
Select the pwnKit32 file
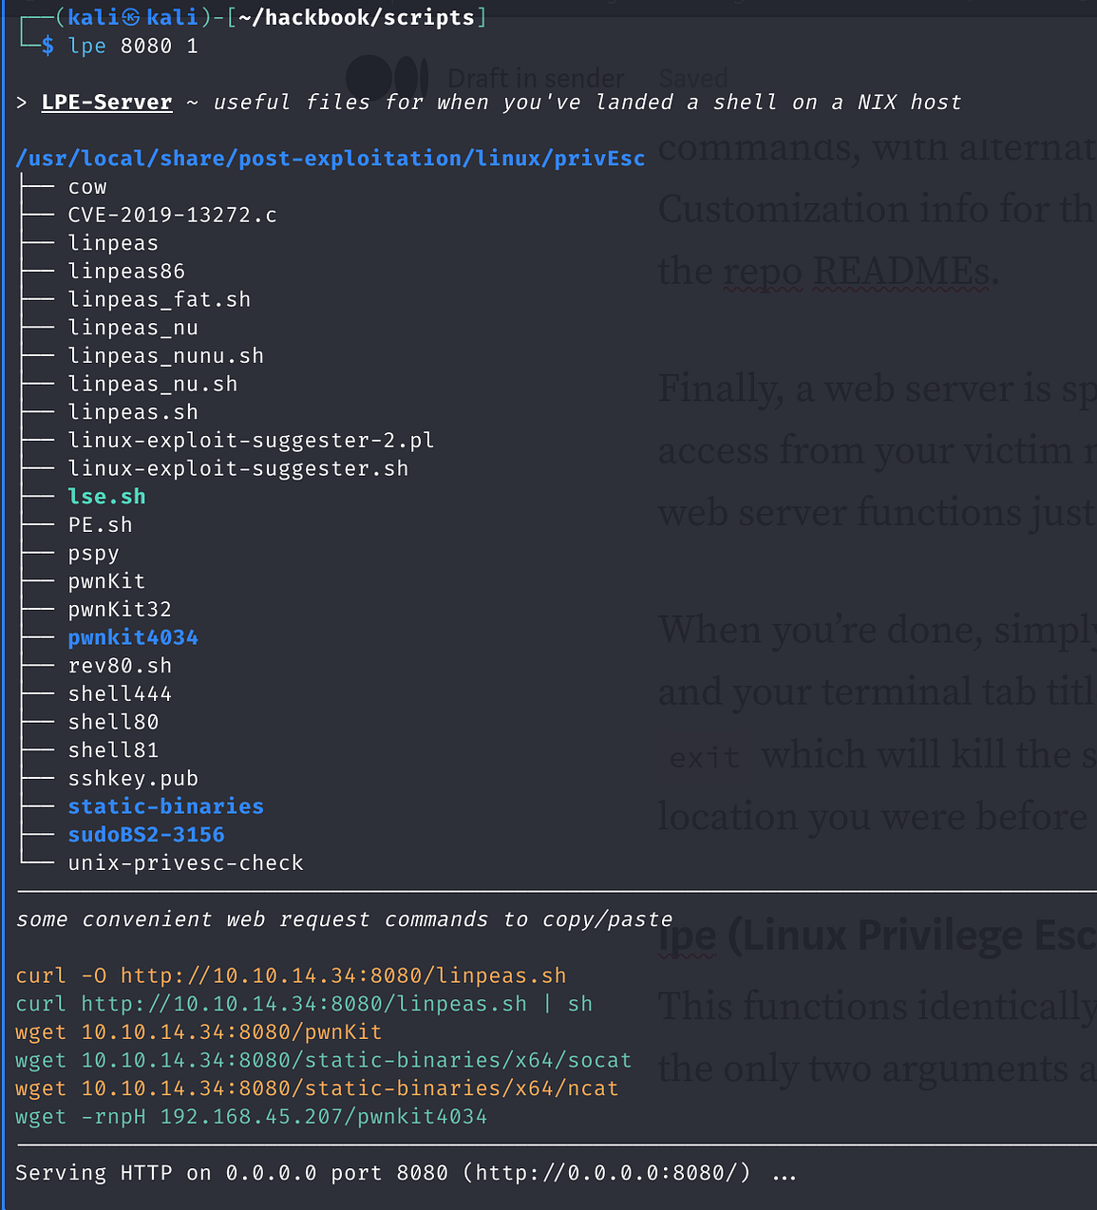point(120,610)
